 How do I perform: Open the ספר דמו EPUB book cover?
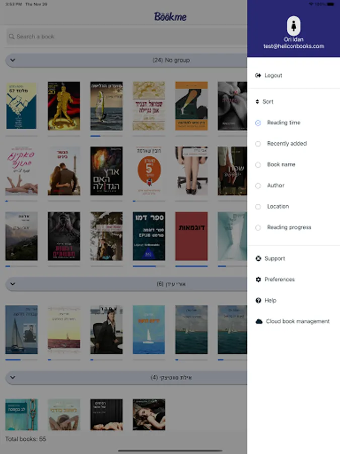[x=149, y=236]
